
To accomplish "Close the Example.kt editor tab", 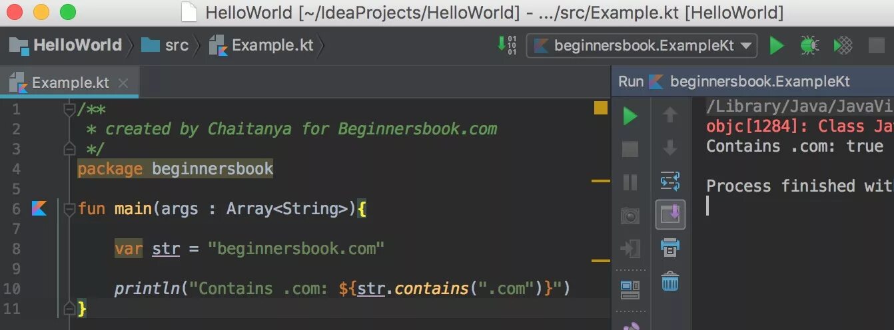I will click(x=123, y=83).
